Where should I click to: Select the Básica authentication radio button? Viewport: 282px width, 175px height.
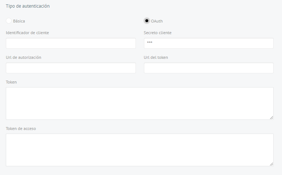(x=9, y=21)
